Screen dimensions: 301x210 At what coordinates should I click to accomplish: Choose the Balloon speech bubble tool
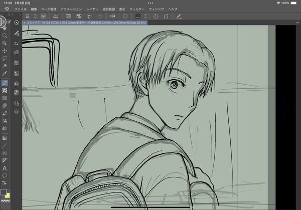click(5, 176)
